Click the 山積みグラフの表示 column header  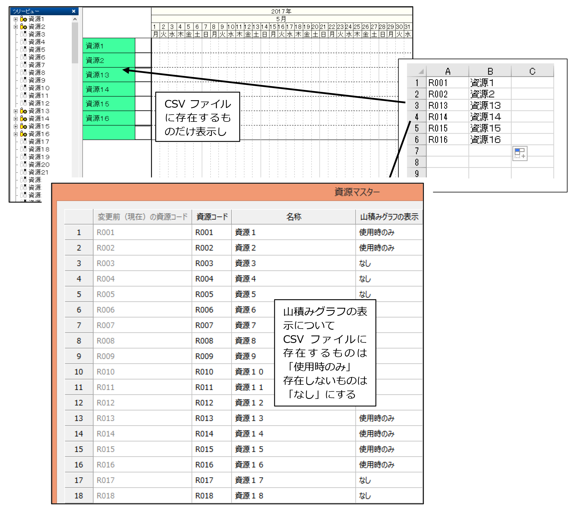click(389, 217)
